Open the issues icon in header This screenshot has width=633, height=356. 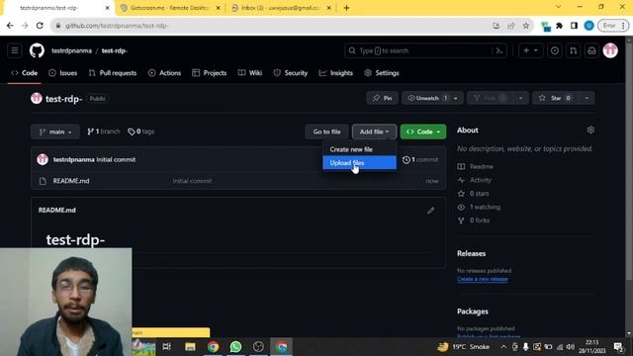[x=555, y=50]
